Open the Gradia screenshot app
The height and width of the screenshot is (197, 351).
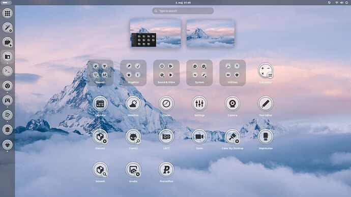[133, 170]
